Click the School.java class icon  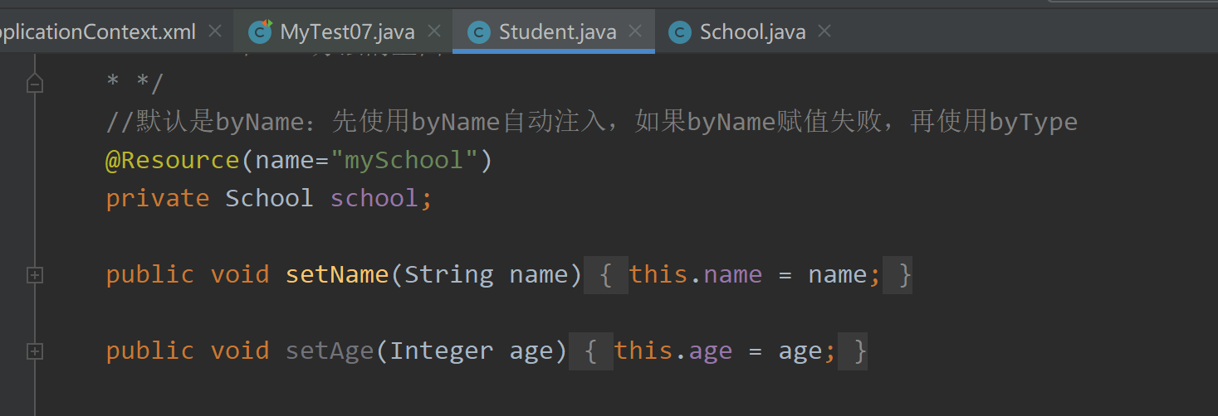pos(680,32)
